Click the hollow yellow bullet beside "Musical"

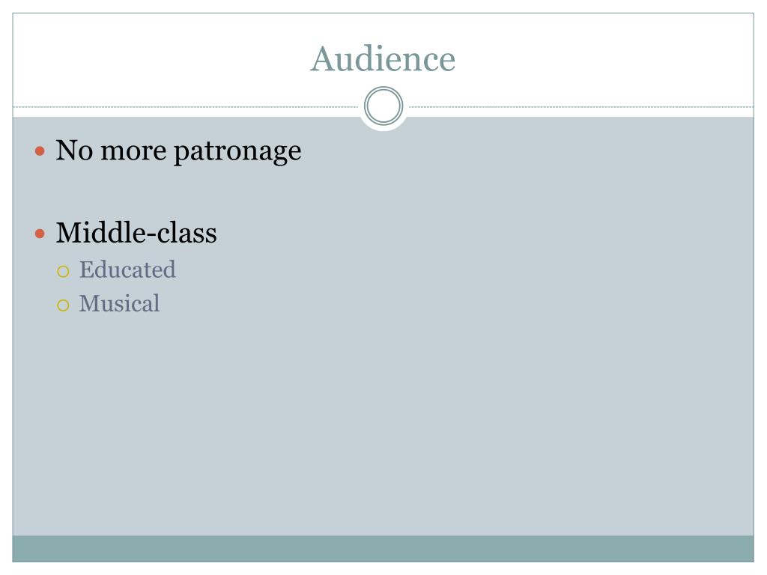pyautogui.click(x=63, y=305)
